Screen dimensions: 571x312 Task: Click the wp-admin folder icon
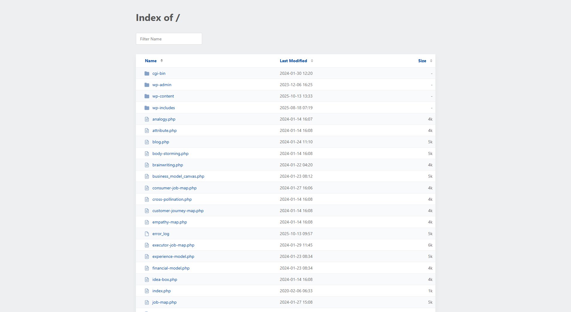tap(147, 85)
